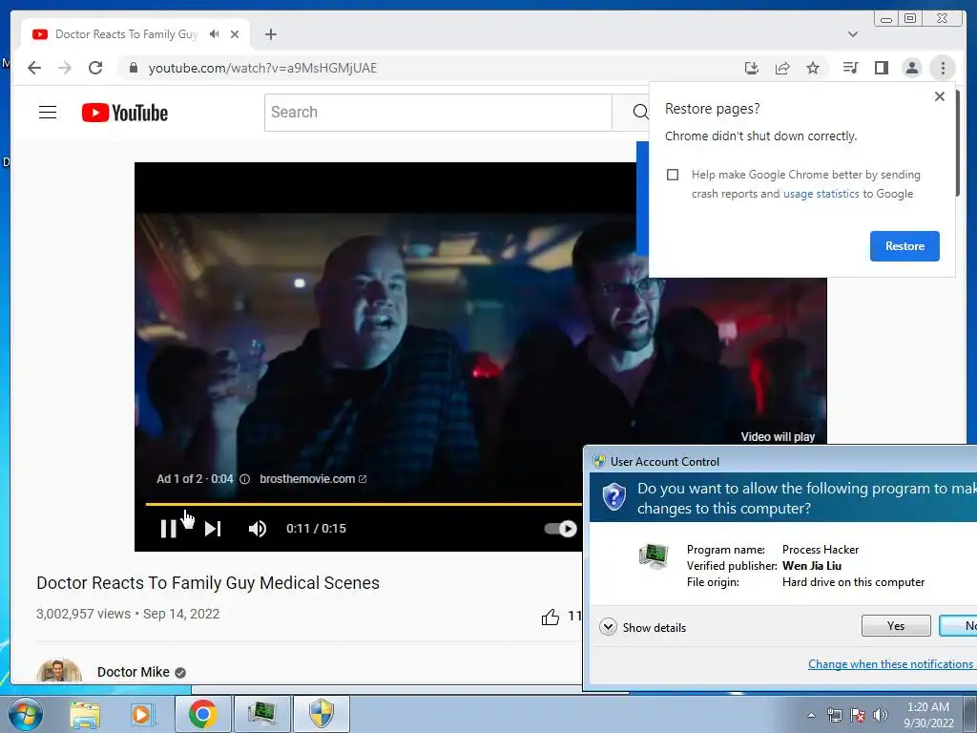Screen dimensions: 977x733
Task: Launch Windows Media Player from taskbar
Action: pos(141,714)
